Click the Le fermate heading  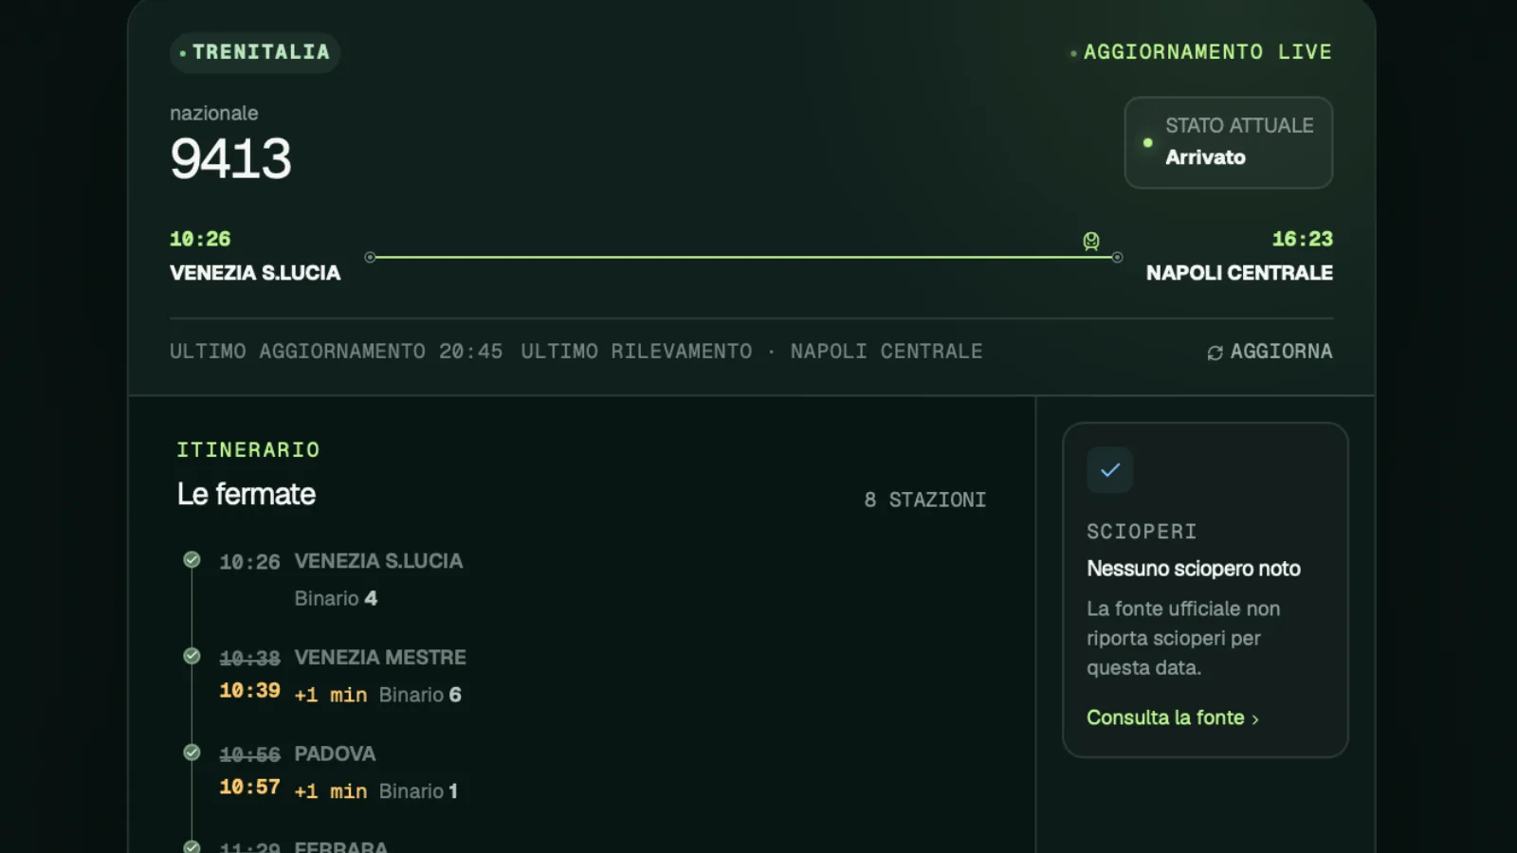[x=247, y=494]
